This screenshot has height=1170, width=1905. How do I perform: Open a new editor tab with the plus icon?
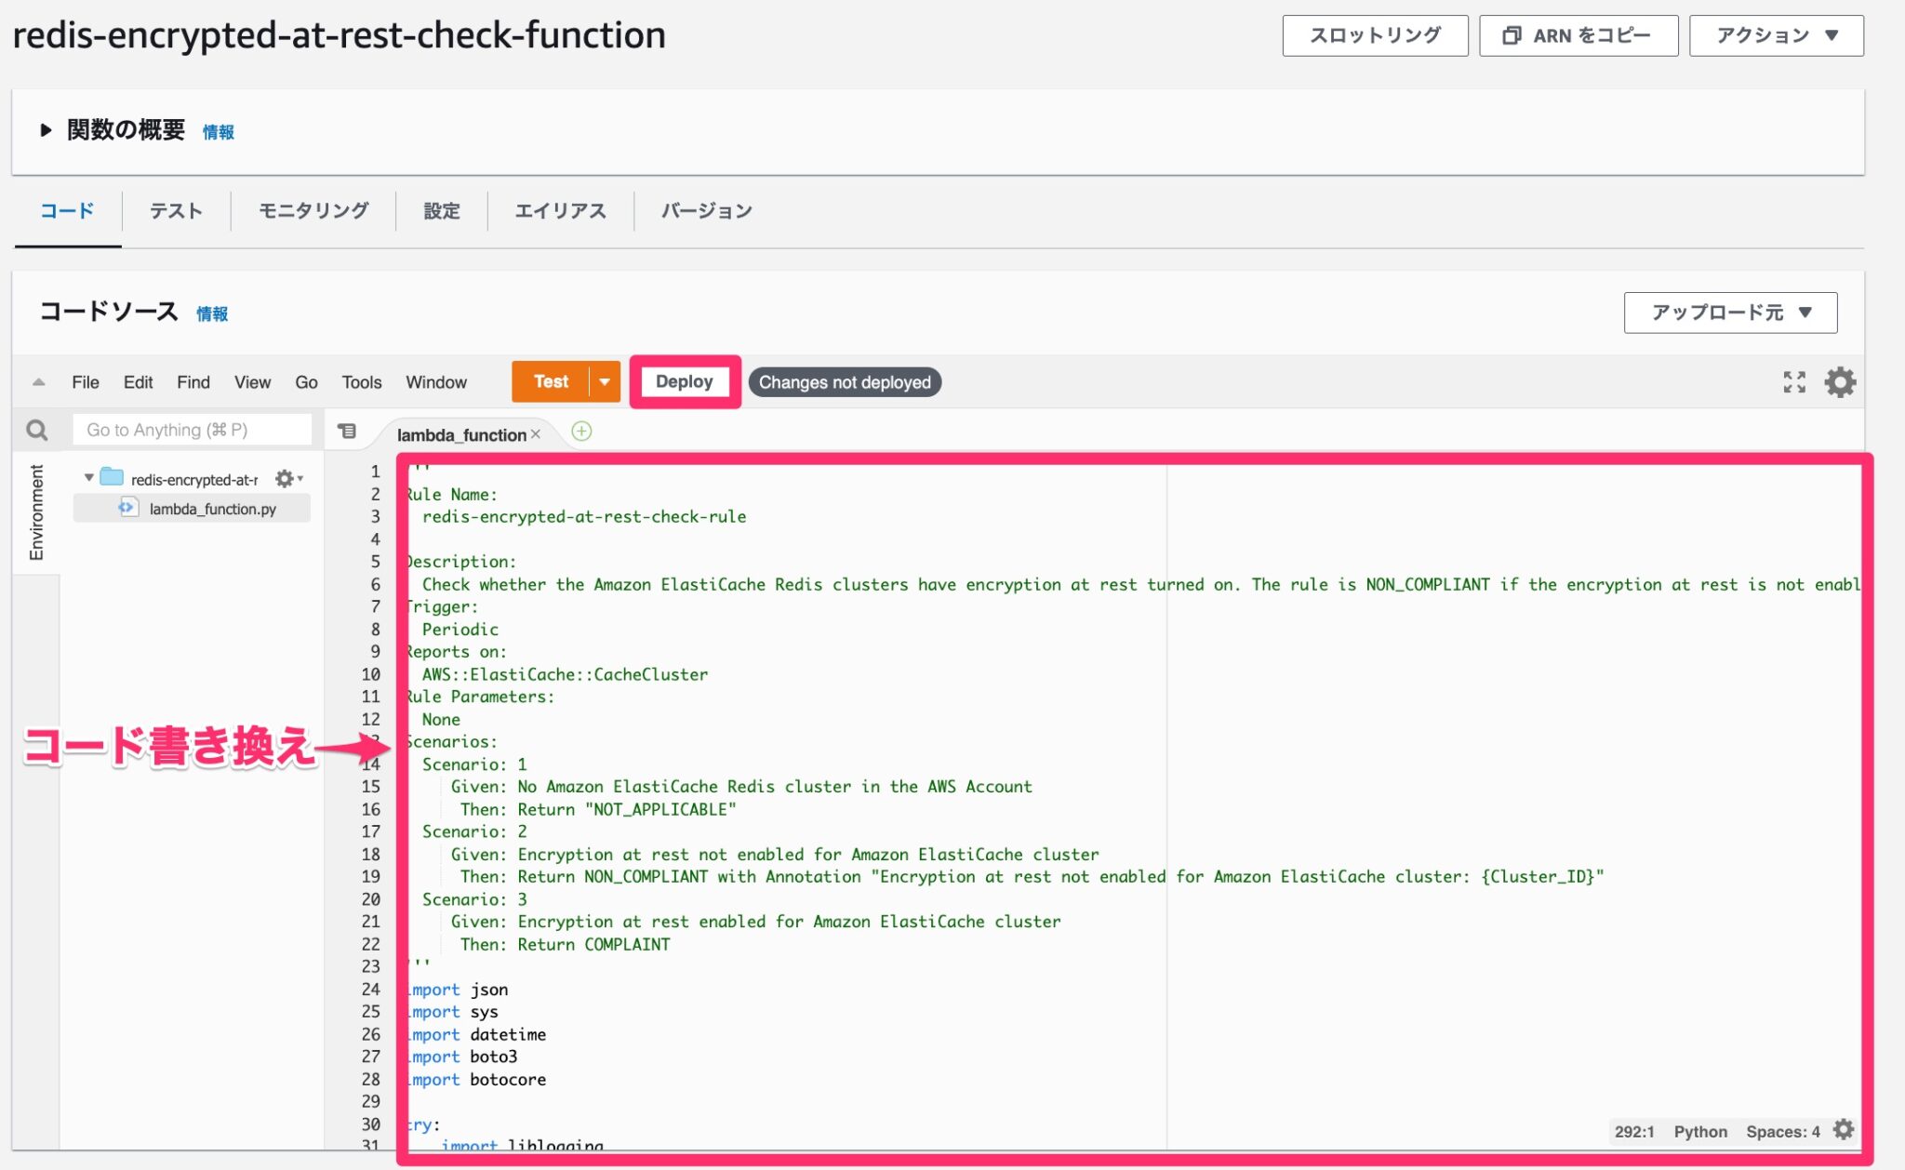(x=582, y=432)
